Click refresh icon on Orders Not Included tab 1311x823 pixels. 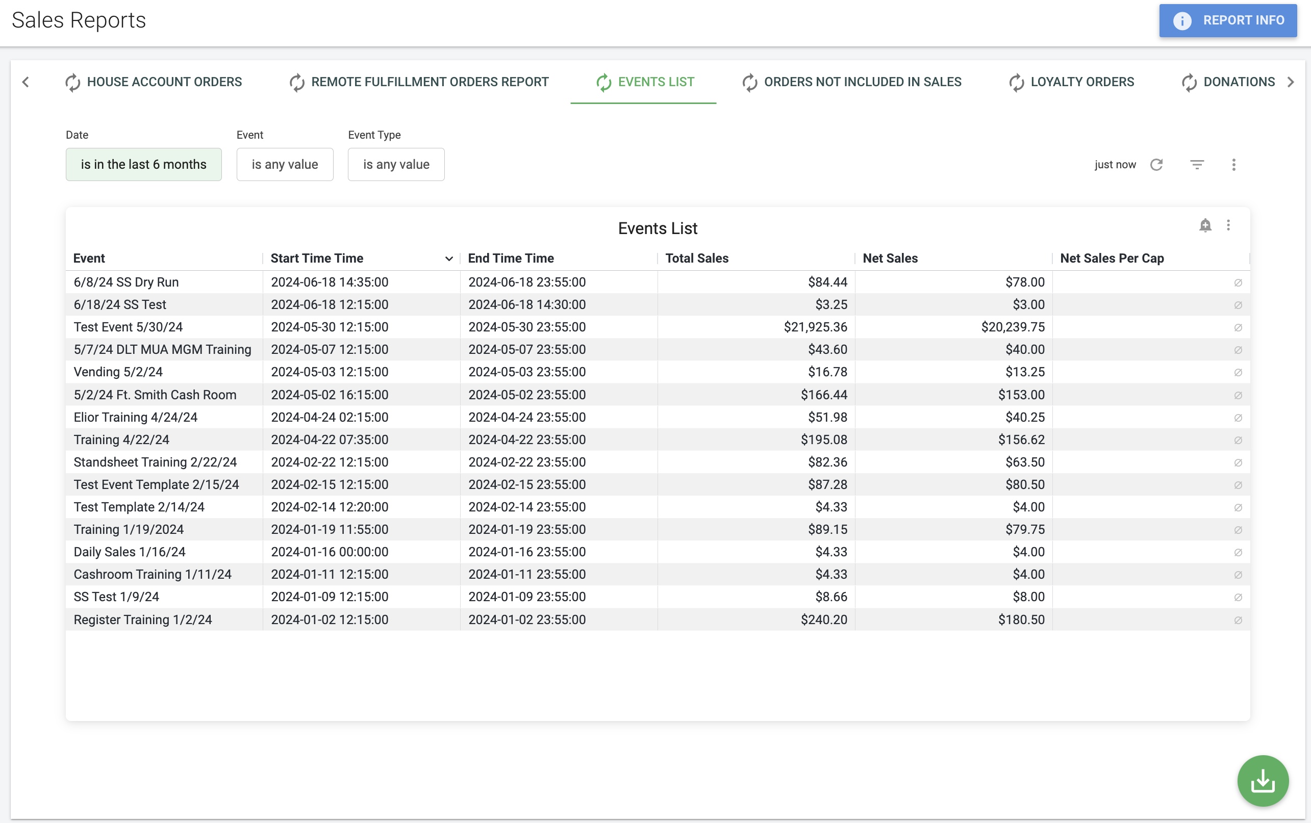[x=750, y=82]
